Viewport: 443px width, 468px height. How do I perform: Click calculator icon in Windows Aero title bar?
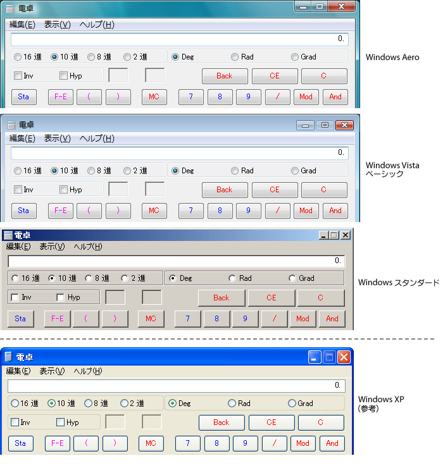[x=10, y=9]
